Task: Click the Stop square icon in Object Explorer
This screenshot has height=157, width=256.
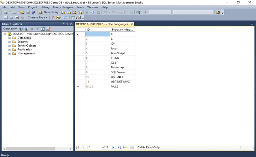Action: coord(32,29)
